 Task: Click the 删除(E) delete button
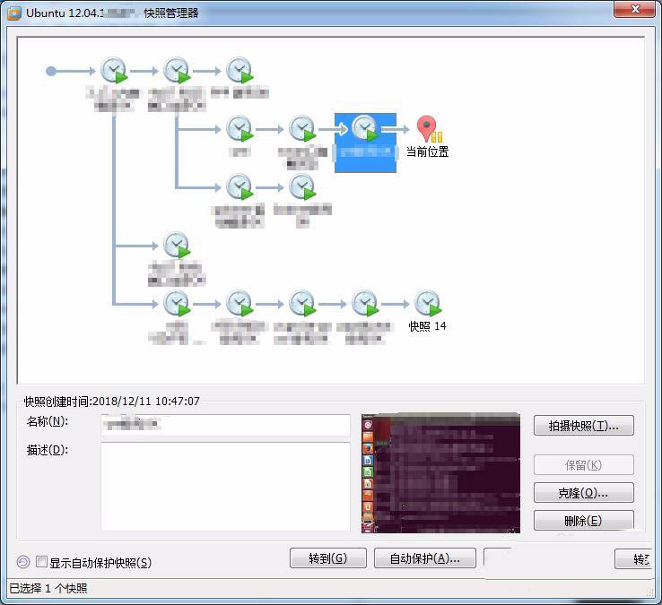[x=583, y=520]
